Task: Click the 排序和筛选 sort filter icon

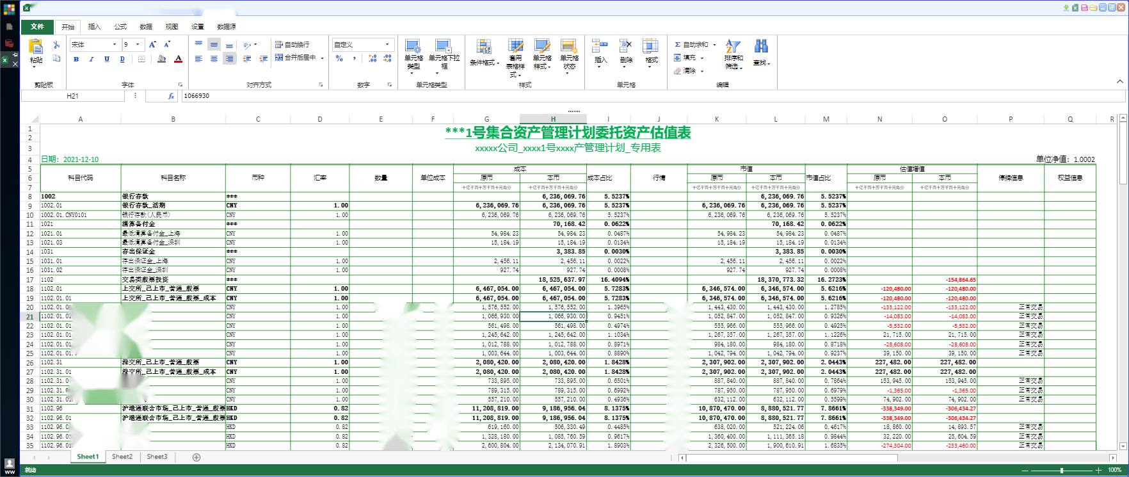Action: (x=733, y=46)
